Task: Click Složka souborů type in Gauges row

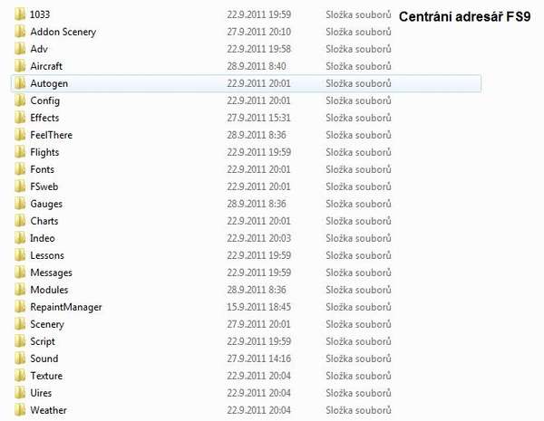Action: pos(358,204)
